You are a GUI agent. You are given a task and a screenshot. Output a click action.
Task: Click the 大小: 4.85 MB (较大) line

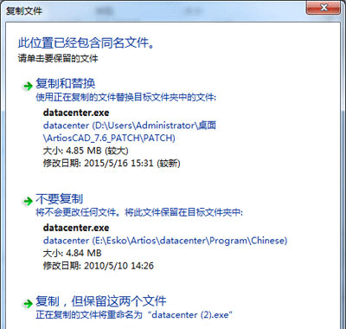pos(86,151)
